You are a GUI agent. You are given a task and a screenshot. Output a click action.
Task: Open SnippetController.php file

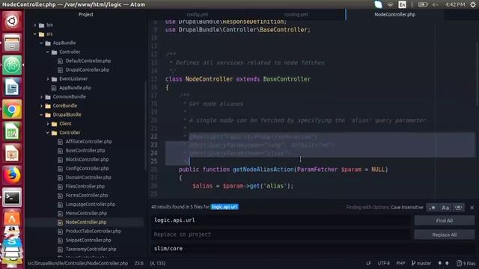click(88, 240)
